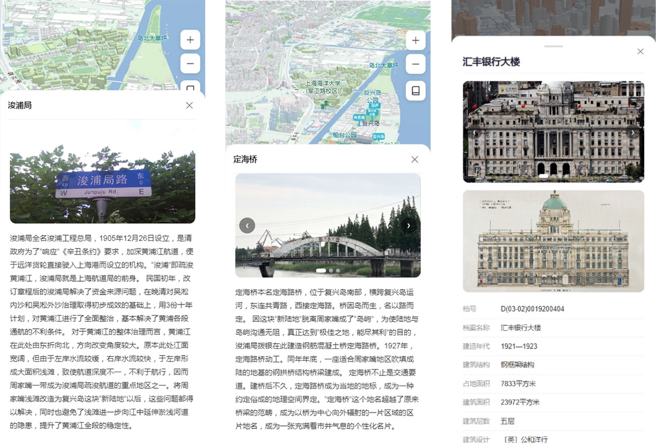Select the 定海桥 panel title

coord(245,159)
